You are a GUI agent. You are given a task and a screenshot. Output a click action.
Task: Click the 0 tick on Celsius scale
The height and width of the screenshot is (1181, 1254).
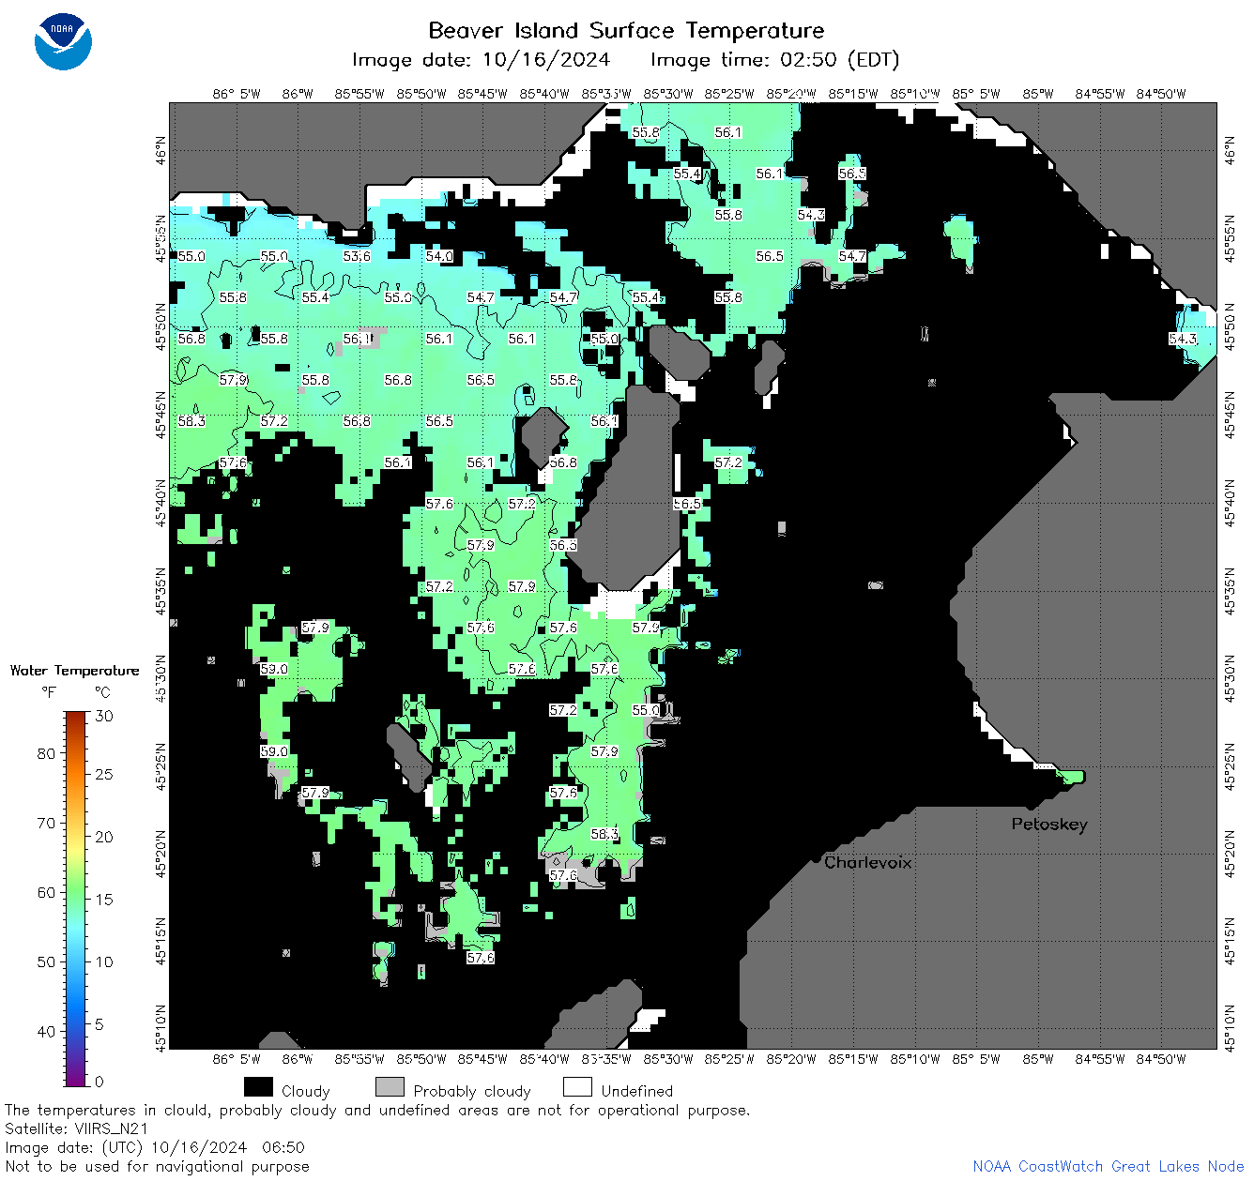click(x=99, y=1082)
